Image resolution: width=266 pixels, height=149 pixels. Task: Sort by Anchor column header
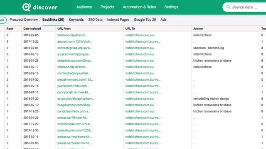[198, 29]
